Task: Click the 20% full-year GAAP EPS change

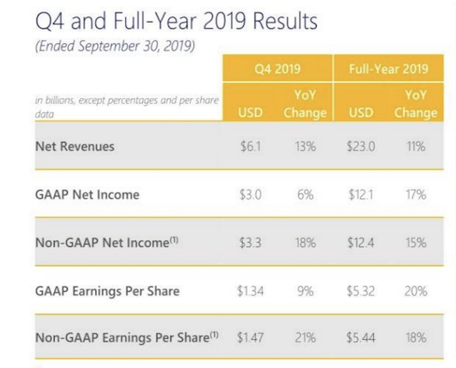Action: click(x=416, y=291)
